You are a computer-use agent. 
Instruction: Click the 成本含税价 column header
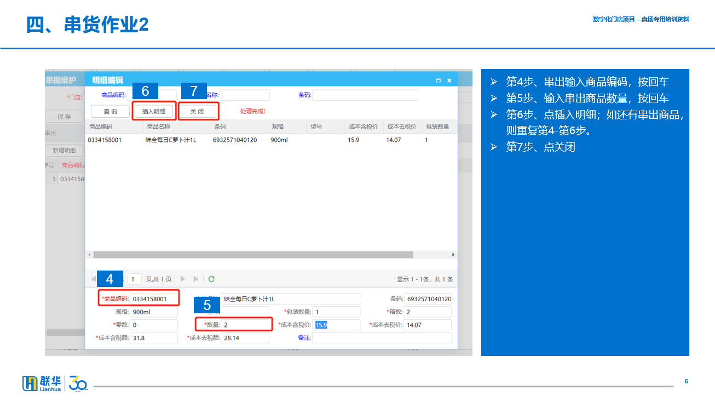364,127
